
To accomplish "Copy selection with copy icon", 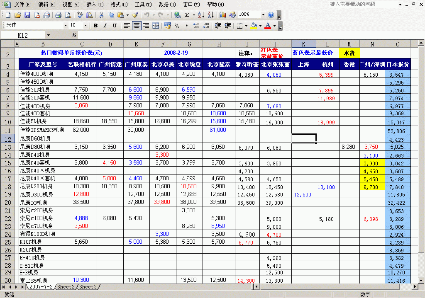I will 111,15.
